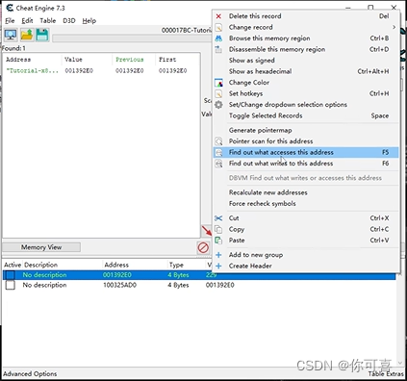Choose Force recheck symbols
The width and height of the screenshot is (407, 381).
coord(306,204)
